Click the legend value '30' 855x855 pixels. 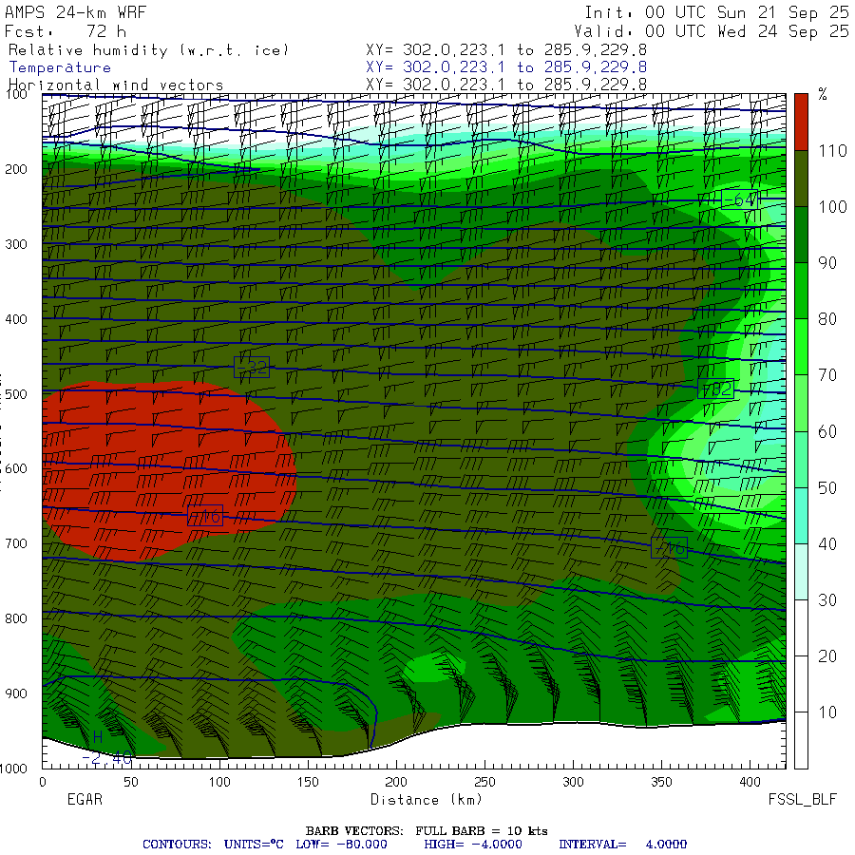click(827, 600)
